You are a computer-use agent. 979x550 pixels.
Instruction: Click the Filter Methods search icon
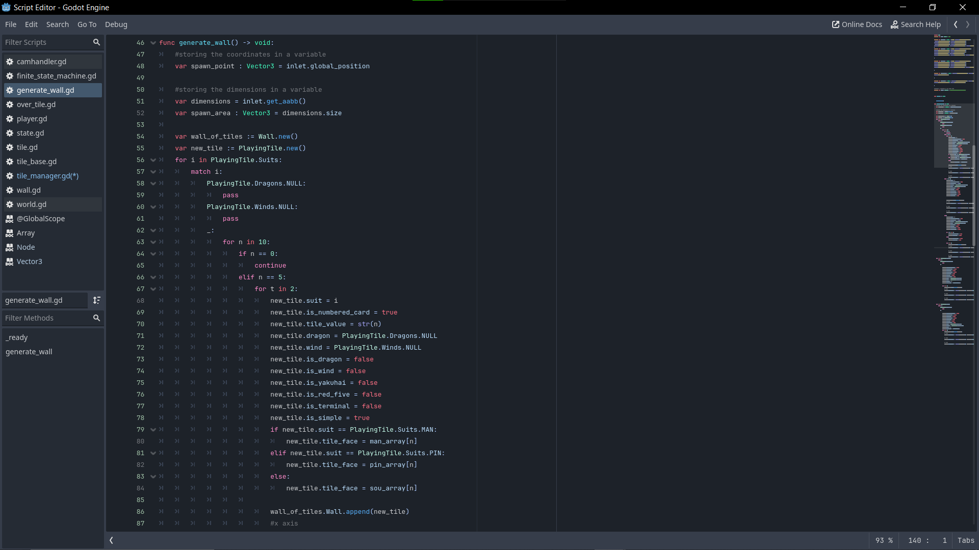coord(96,318)
